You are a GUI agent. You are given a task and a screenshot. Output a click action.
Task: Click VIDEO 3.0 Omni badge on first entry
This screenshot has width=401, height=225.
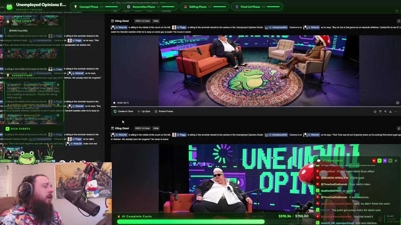[142, 21]
